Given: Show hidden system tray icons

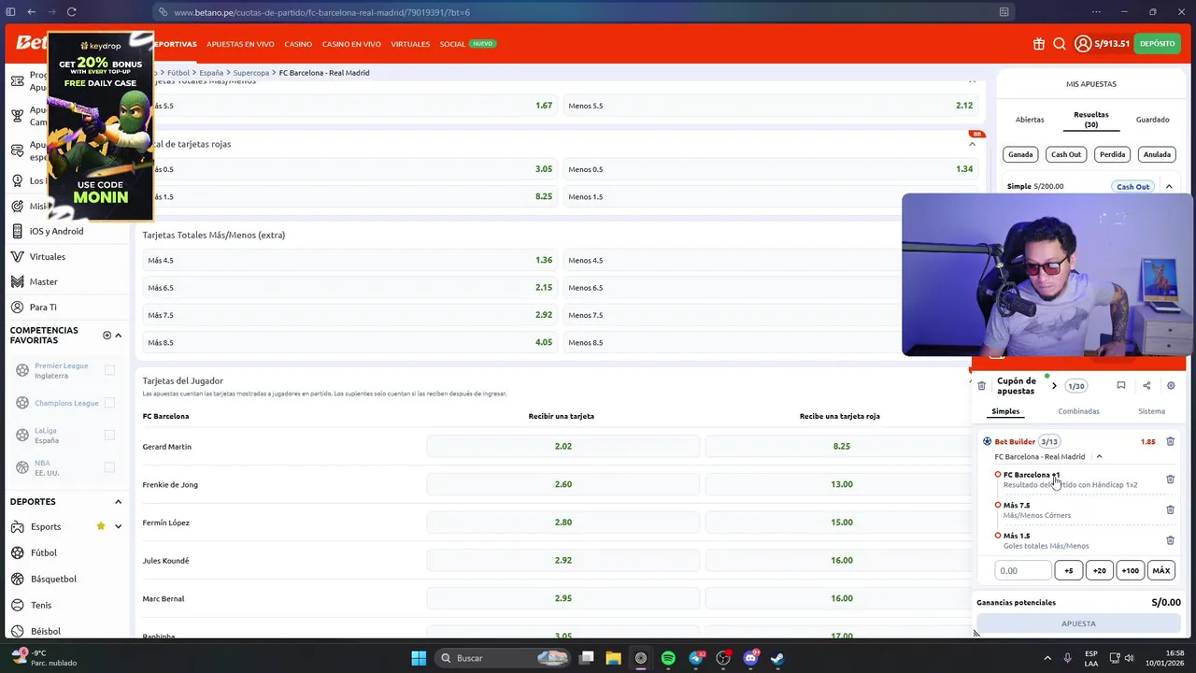Looking at the screenshot, I should pyautogui.click(x=1046, y=658).
